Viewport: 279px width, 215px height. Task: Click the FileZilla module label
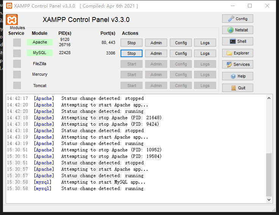(39, 64)
